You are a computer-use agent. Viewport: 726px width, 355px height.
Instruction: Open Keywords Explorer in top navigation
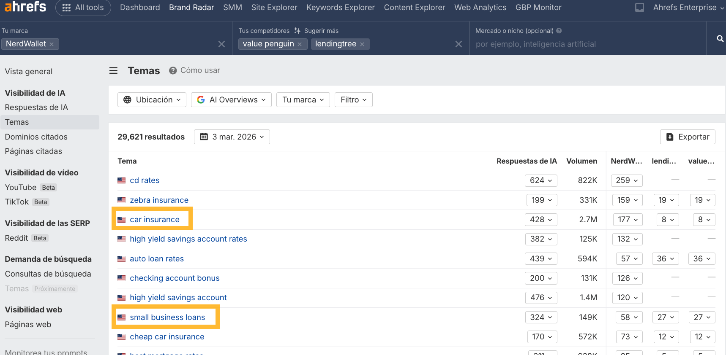click(340, 8)
